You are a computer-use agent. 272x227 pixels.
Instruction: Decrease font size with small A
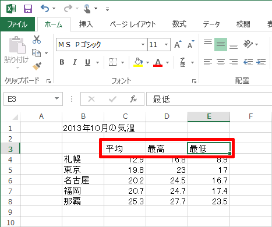pos(190,44)
